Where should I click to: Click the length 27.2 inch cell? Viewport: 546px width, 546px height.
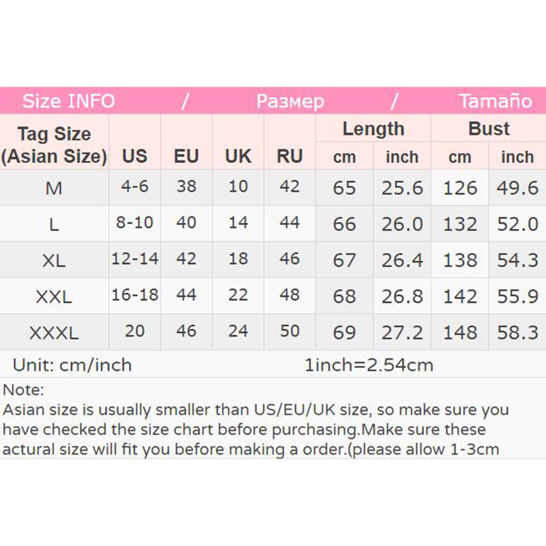(x=402, y=333)
